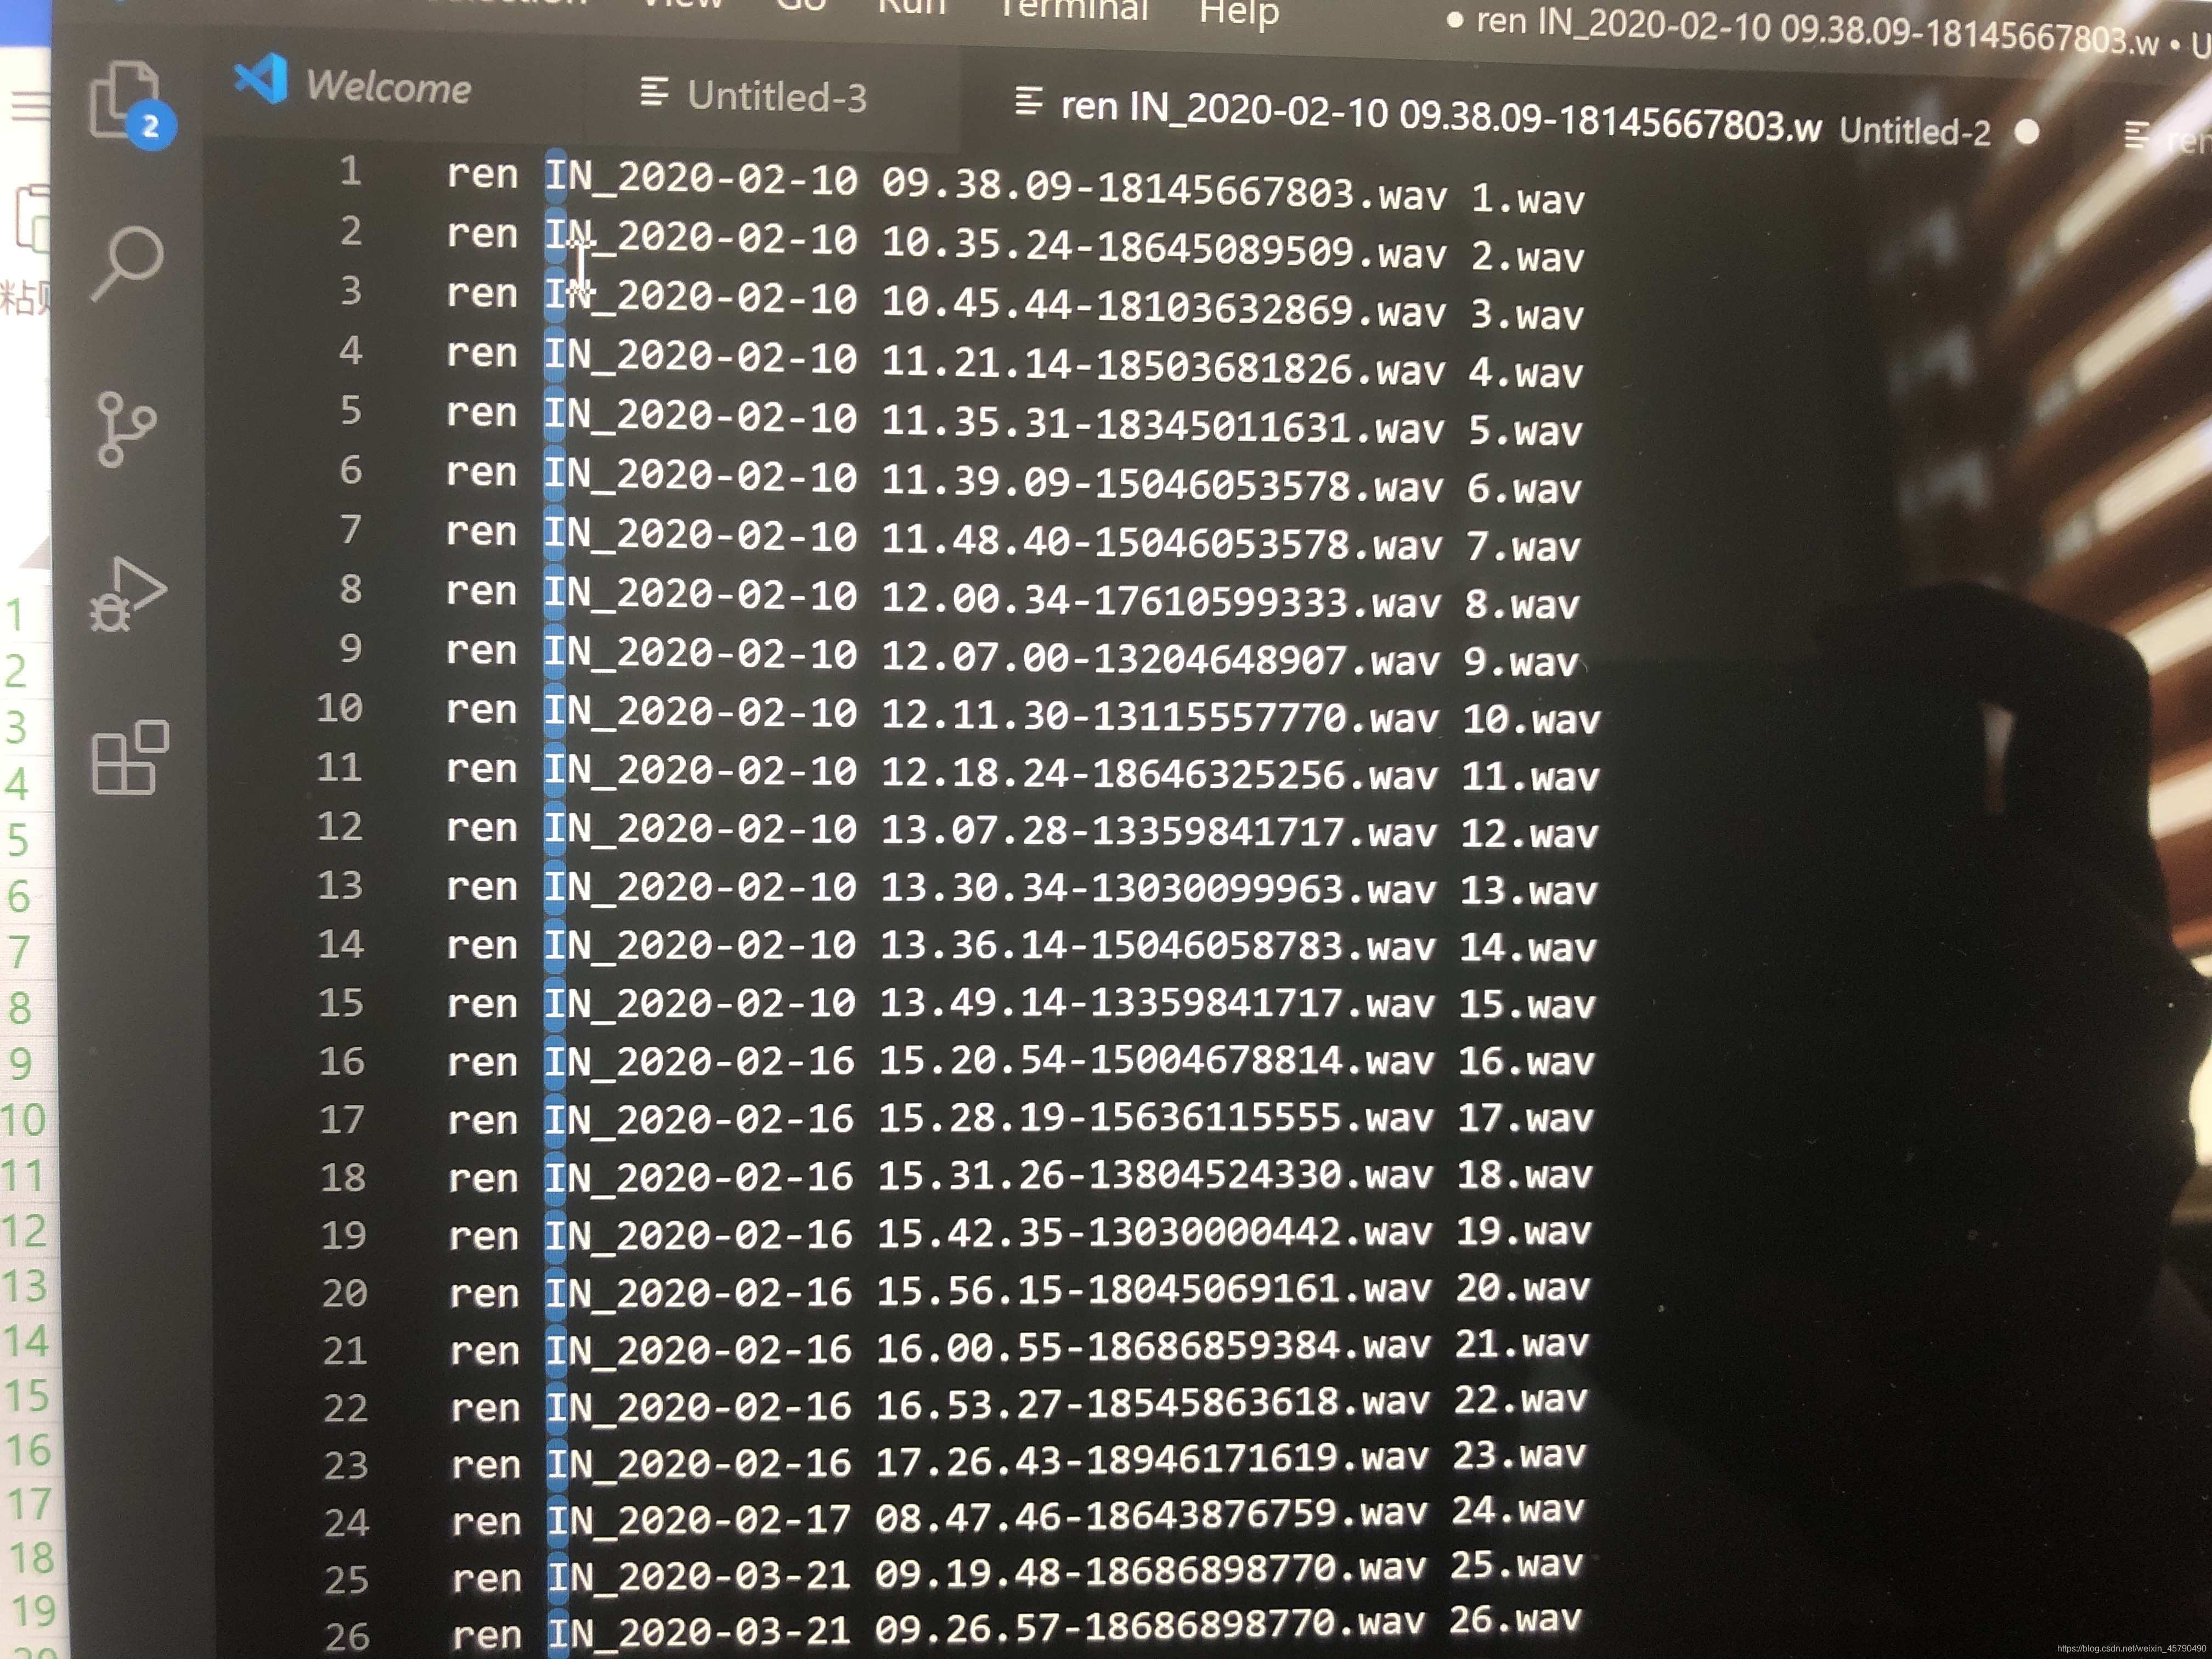Click the tab icon of Untitled-3
Screen dimensions: 2212x1659
click(x=653, y=93)
